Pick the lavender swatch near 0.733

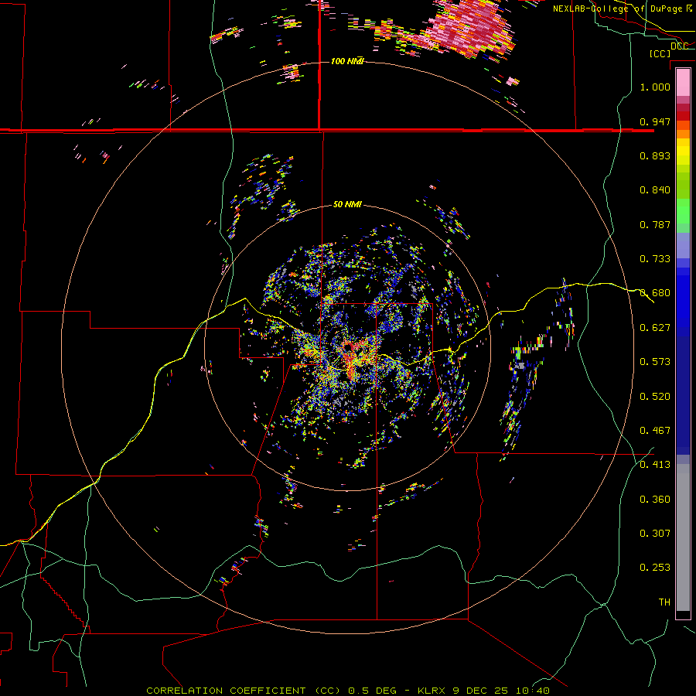683,246
